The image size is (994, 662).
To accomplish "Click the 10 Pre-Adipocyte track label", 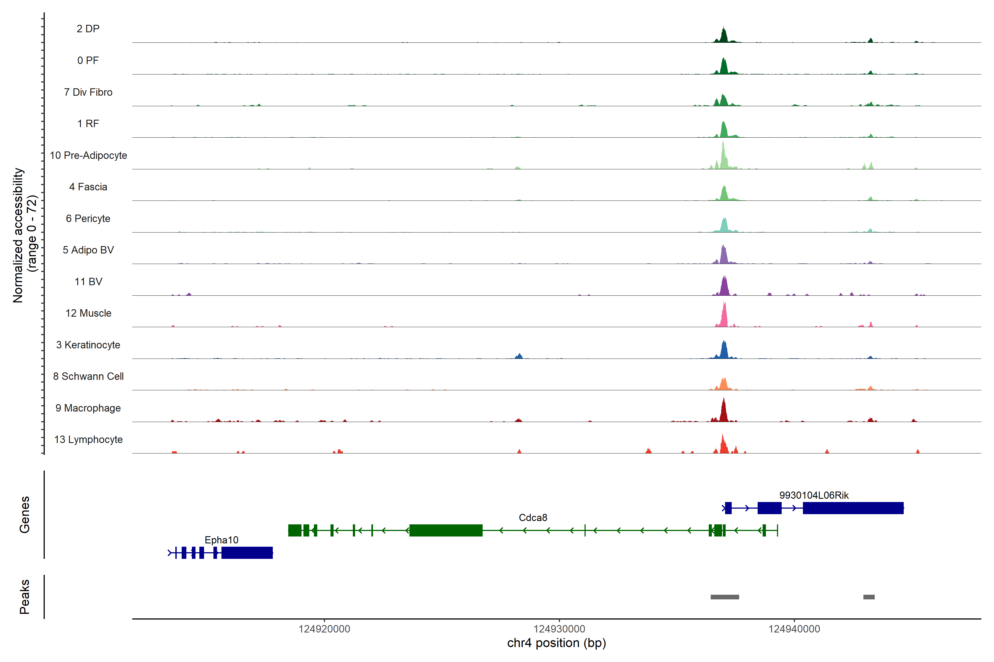I will (x=88, y=155).
